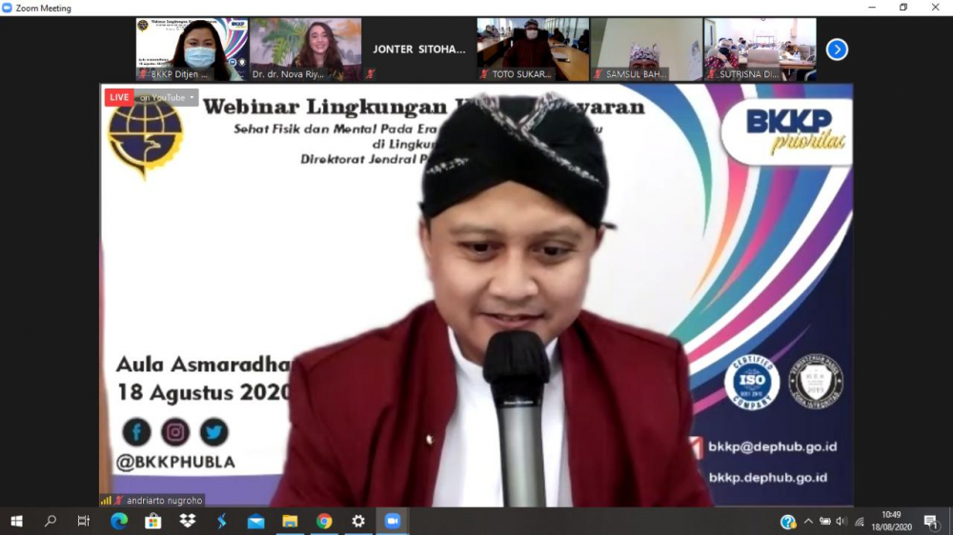Open the network Wi-Fi tray icon

point(860,522)
